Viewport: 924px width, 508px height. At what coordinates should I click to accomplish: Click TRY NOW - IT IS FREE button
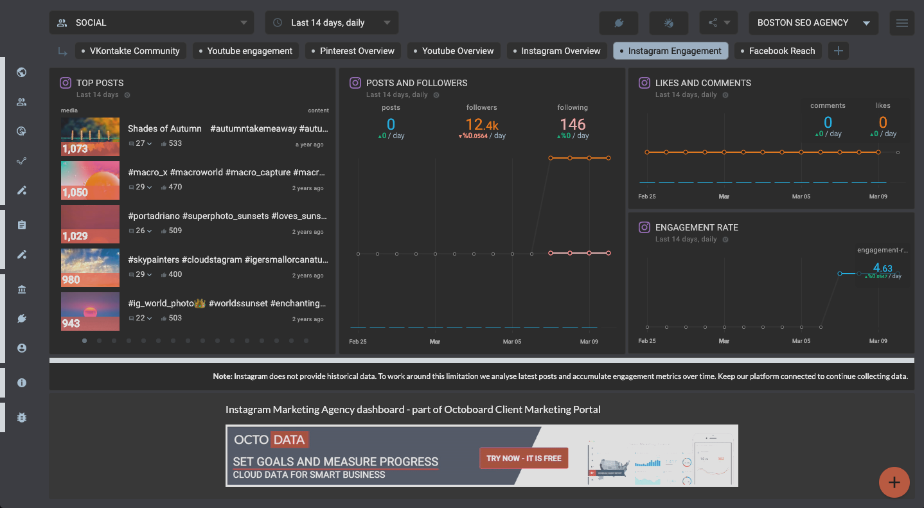(x=524, y=458)
